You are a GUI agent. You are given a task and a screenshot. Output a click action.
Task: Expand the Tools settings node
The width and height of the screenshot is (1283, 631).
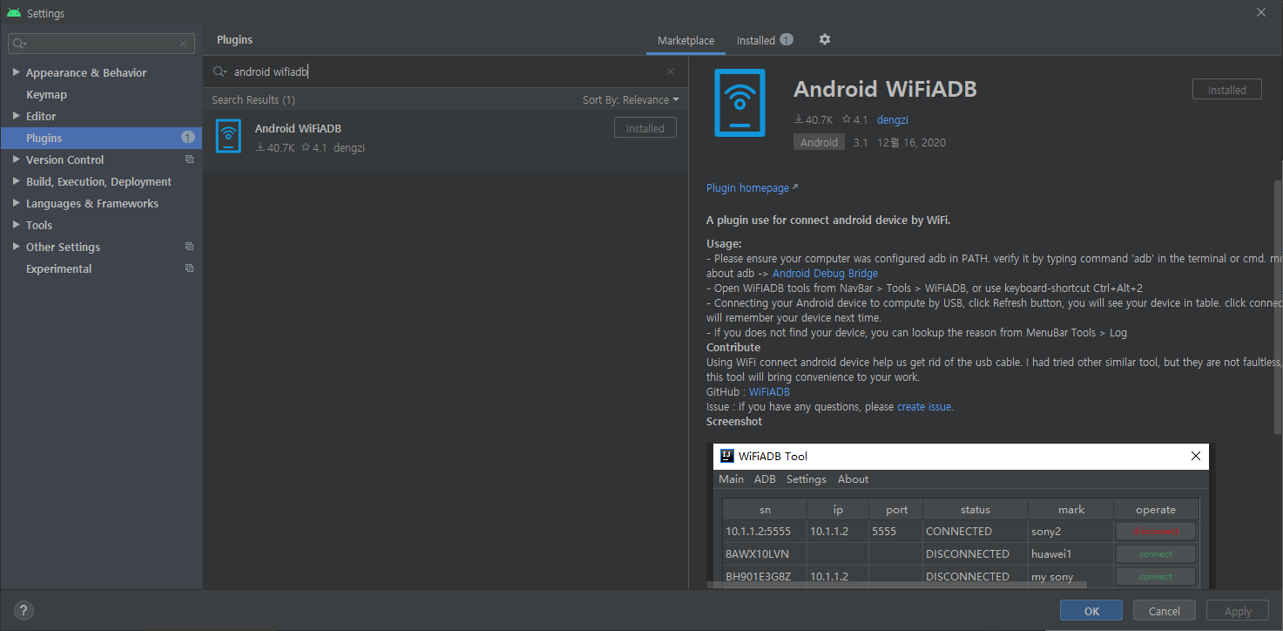pos(17,225)
